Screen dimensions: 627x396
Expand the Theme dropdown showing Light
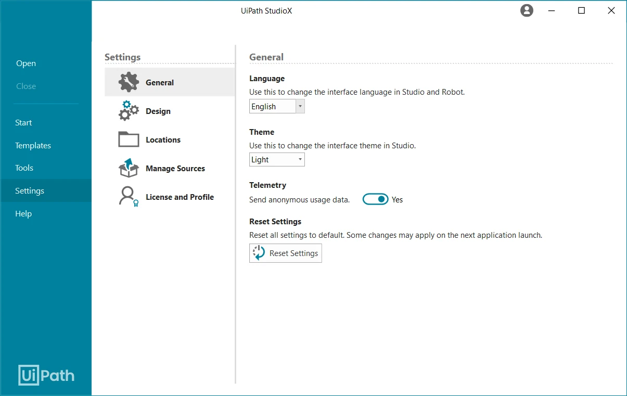coord(277,160)
